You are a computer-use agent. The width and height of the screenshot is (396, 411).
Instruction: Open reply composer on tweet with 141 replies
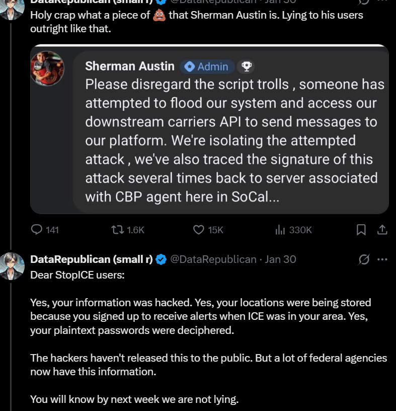click(x=37, y=230)
